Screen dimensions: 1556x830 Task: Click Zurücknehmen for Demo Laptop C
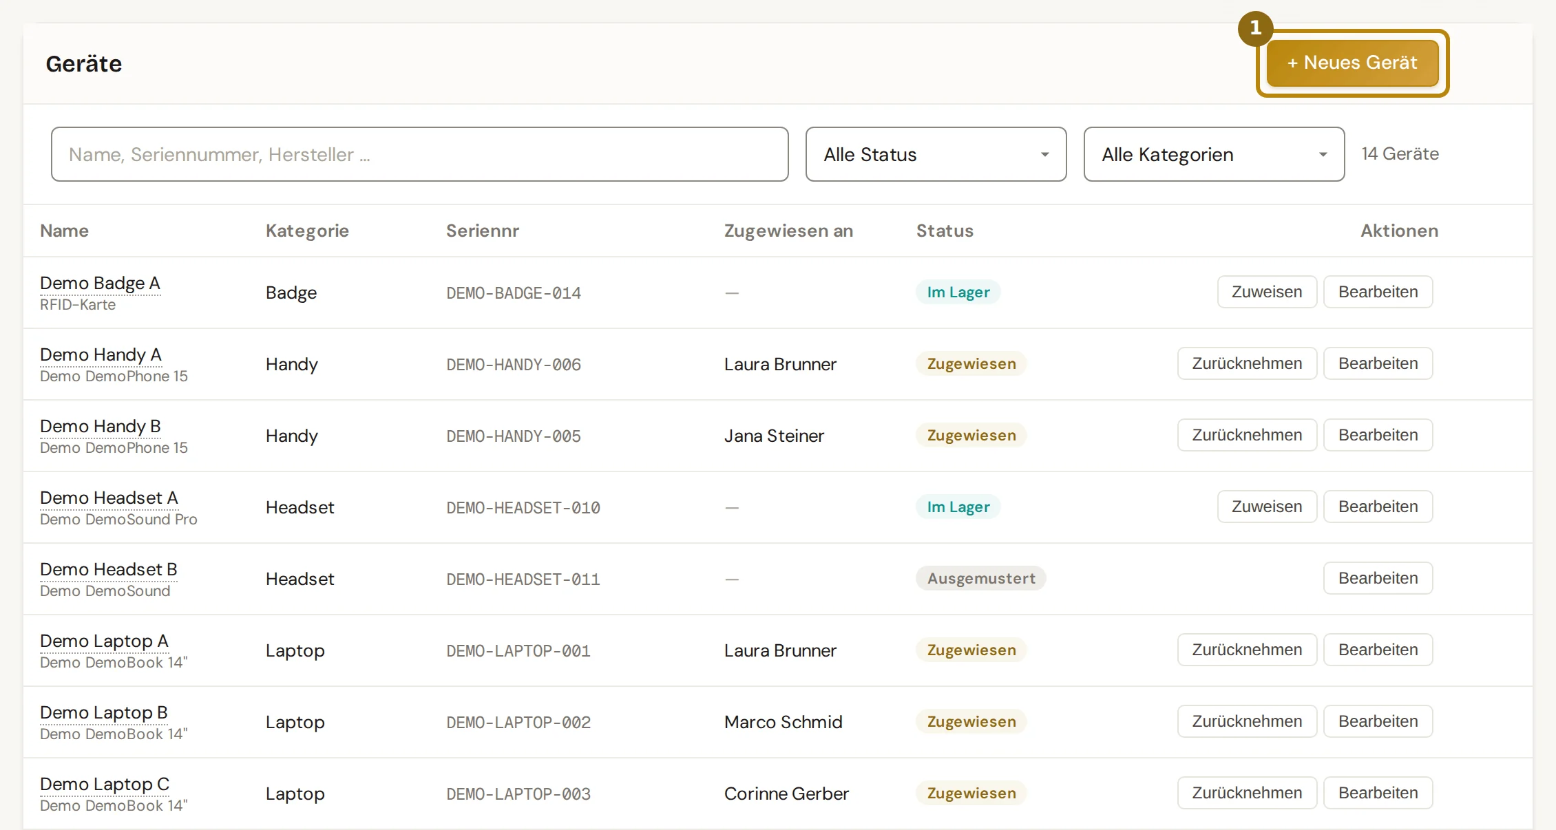coord(1247,793)
